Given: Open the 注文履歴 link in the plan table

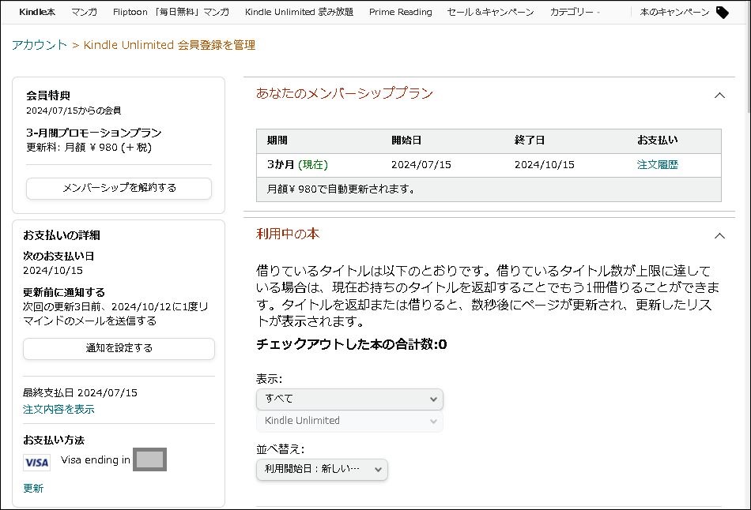Looking at the screenshot, I should pyautogui.click(x=658, y=165).
